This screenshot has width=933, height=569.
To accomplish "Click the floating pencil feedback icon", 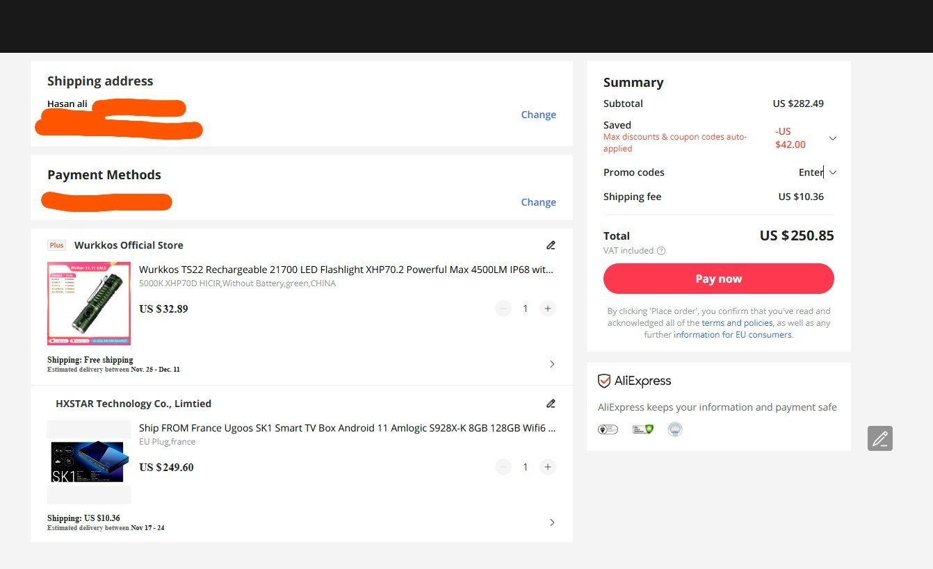I will [x=880, y=438].
